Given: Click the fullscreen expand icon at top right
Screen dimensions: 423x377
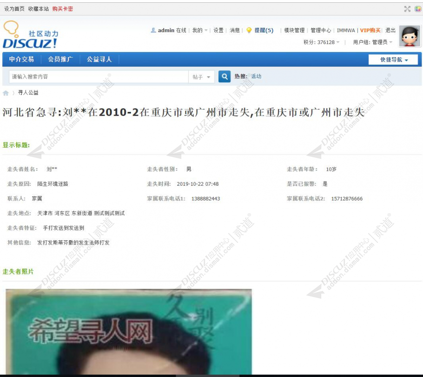Looking at the screenshot, I should [407, 9].
